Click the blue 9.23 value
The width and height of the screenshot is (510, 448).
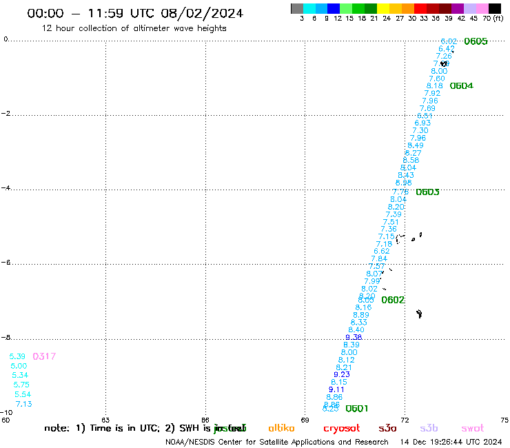pyautogui.click(x=342, y=374)
